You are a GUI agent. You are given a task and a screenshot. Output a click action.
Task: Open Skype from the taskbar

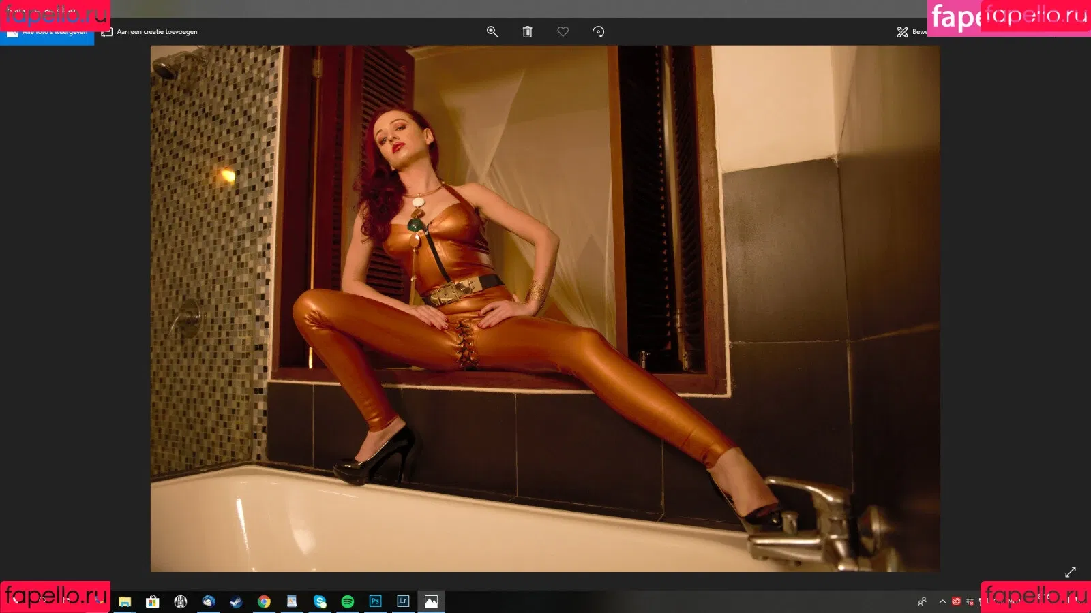[320, 601]
